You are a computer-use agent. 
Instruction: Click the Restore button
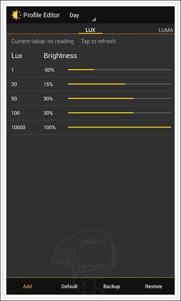point(153,286)
